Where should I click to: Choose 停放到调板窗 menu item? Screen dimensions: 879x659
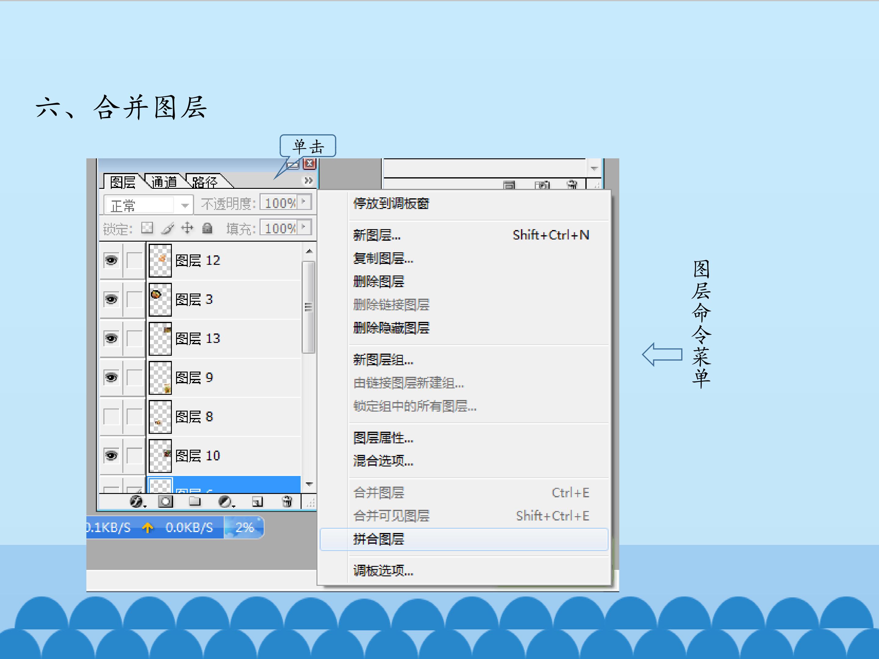pos(464,204)
